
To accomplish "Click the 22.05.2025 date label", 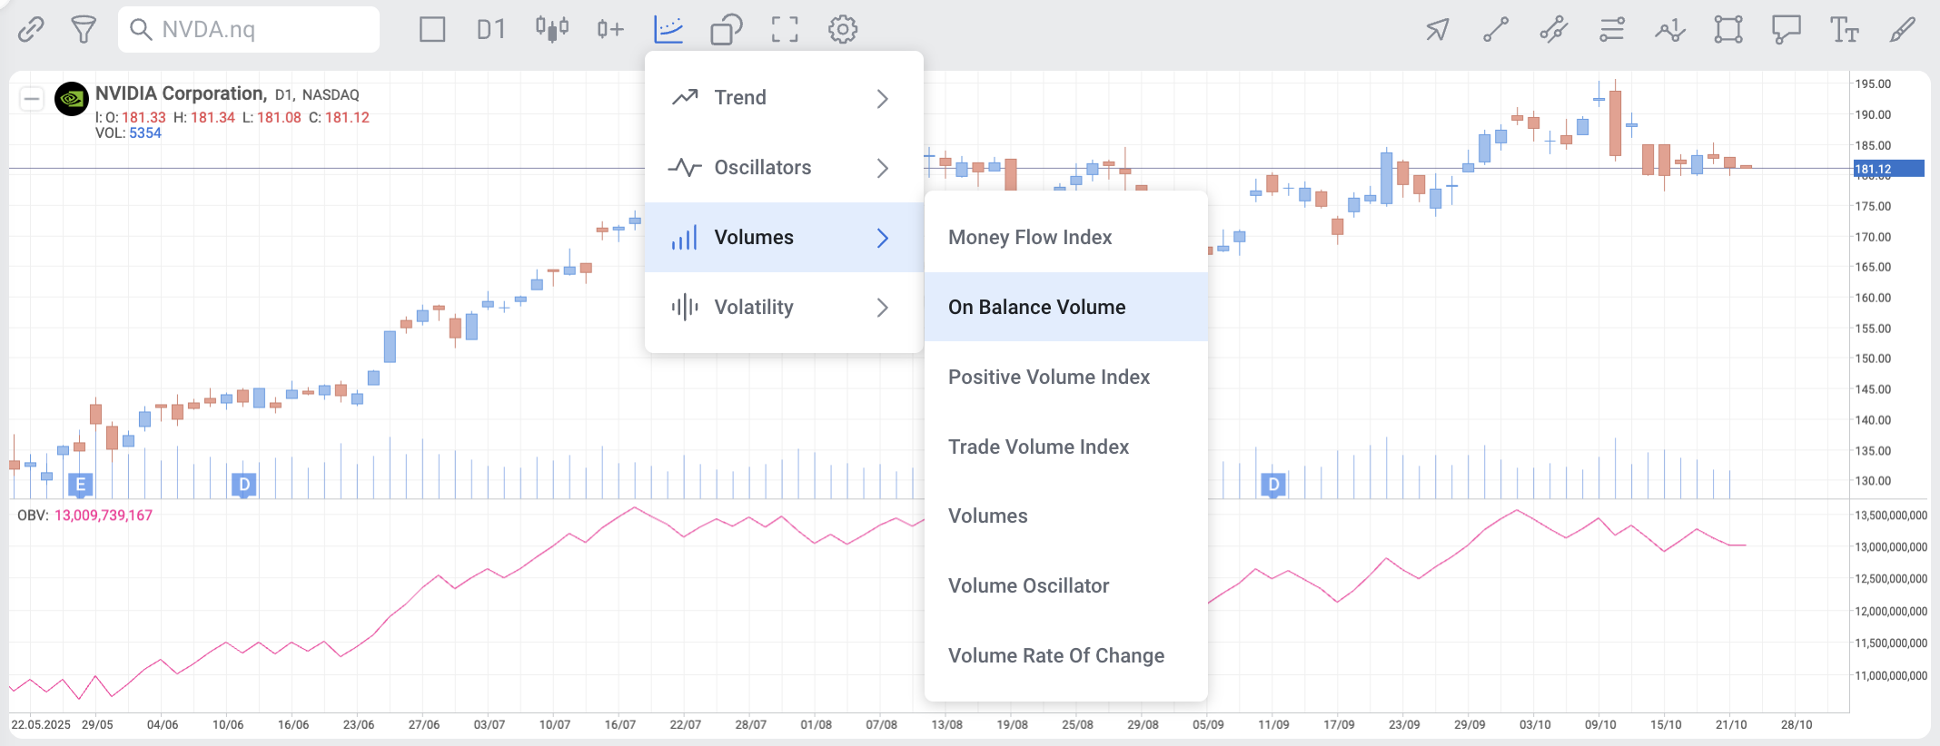I will (41, 724).
